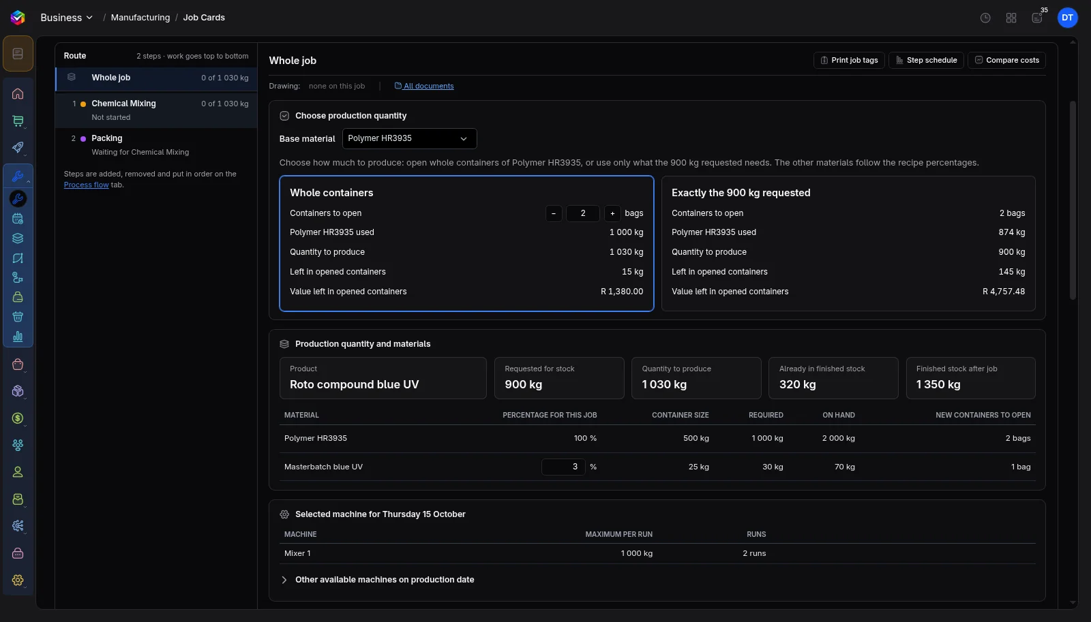1091x622 pixels.
Task: Open the clock history icon in header
Action: coord(985,18)
